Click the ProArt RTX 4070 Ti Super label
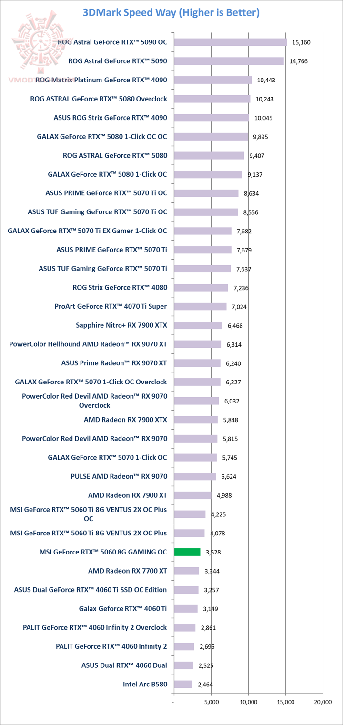The width and height of the screenshot is (343, 725). pos(111,306)
